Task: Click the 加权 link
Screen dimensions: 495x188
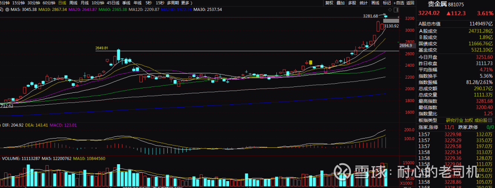Action: tap(468, 120)
